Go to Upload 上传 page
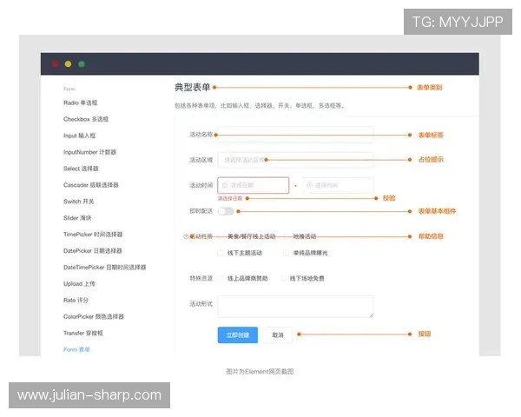Screen dimensions: 521x417 pyautogui.click(x=79, y=284)
